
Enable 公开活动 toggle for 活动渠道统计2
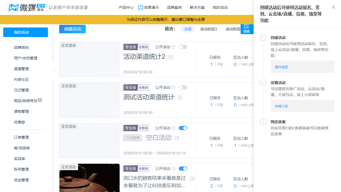(183, 47)
